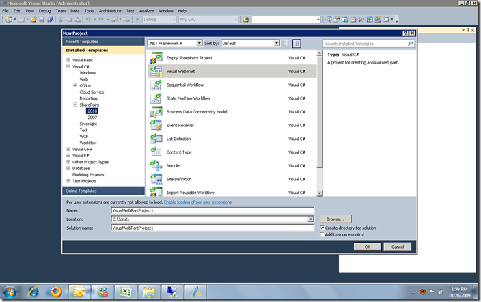Collapse the SharePoint tree node
The height and width of the screenshot is (302, 481).
(x=75, y=105)
